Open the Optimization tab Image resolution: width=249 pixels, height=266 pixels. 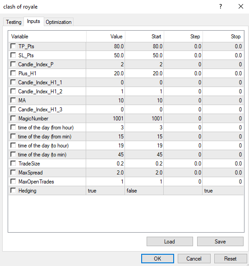click(x=59, y=22)
